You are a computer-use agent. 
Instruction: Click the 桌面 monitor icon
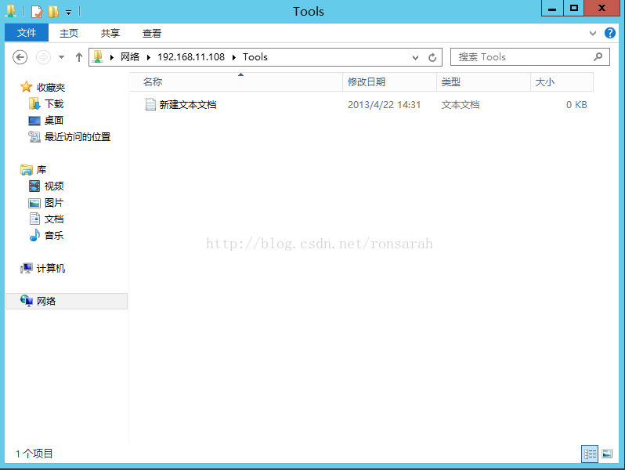pyautogui.click(x=34, y=121)
